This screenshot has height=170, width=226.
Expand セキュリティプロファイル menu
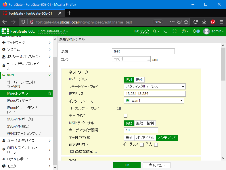[x=26, y=66]
